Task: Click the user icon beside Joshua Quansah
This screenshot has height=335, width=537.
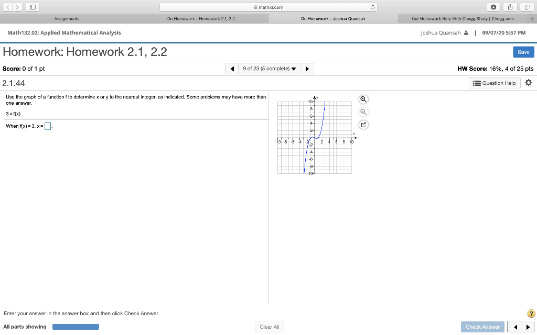Action: 466,32
